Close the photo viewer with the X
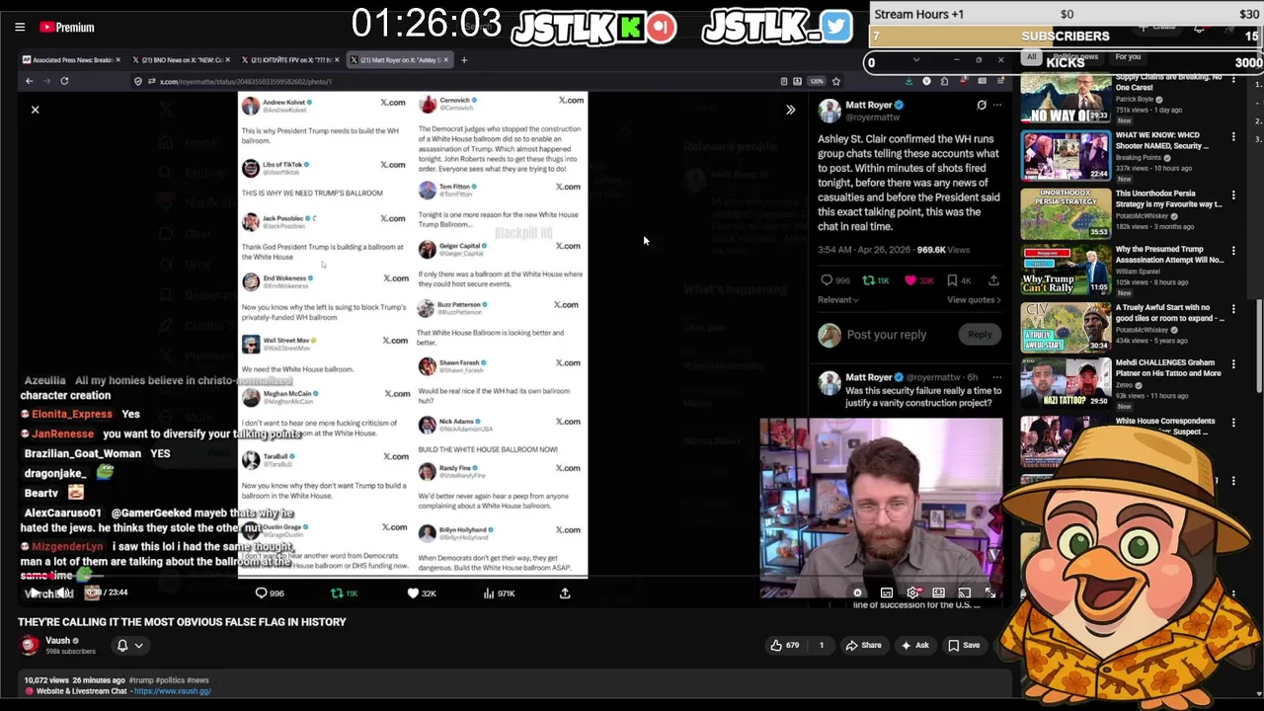Screen dimensions: 1264x711 click(x=35, y=110)
